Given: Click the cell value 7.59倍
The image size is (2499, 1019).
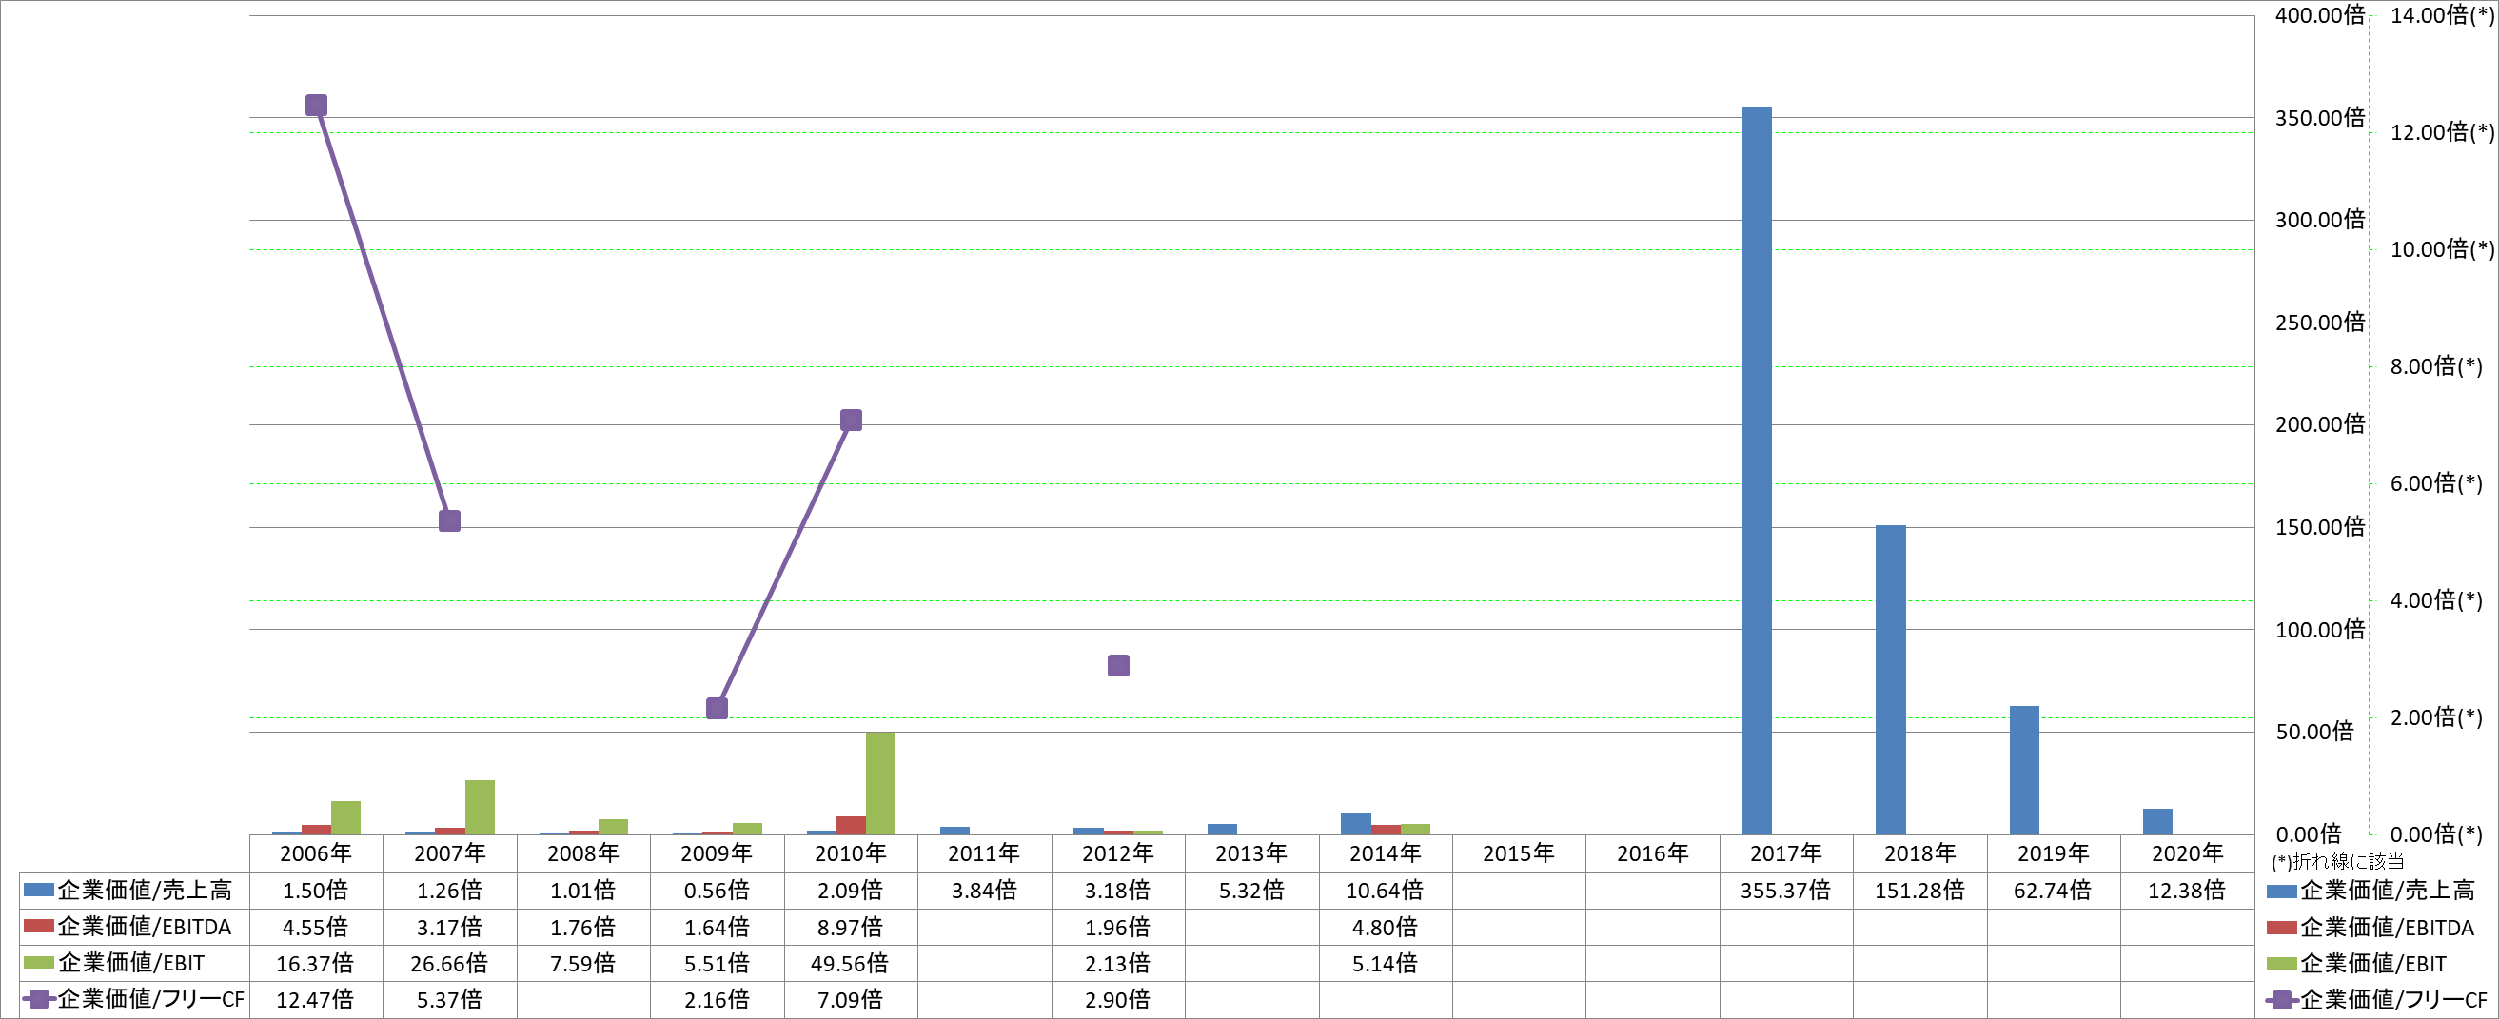Looking at the screenshot, I should tap(583, 964).
